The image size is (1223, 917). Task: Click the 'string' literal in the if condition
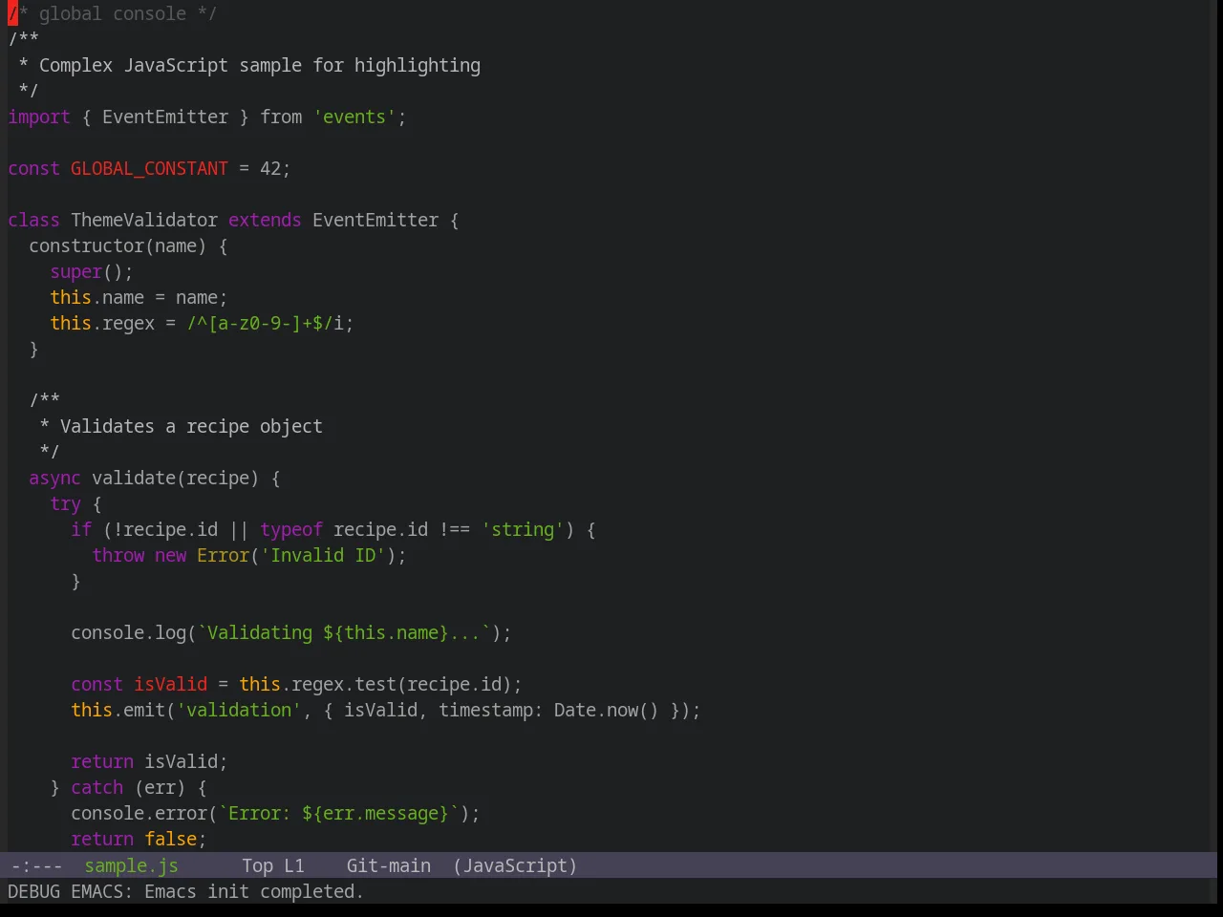[523, 529]
